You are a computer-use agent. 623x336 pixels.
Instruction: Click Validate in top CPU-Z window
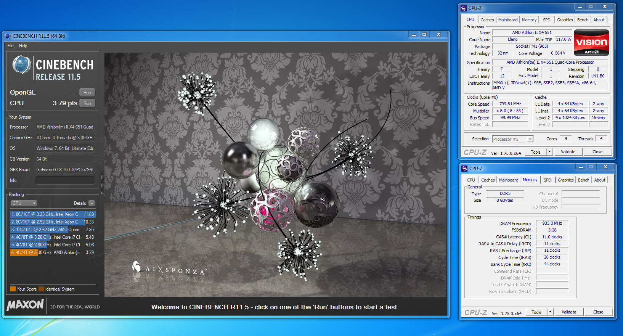point(568,152)
